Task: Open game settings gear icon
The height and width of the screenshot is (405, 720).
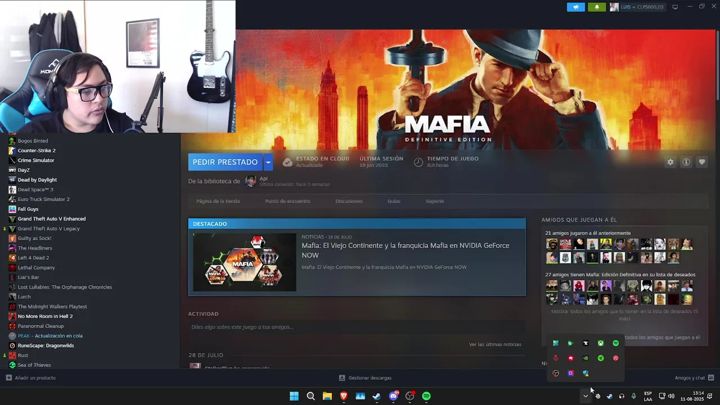Action: 670,162
